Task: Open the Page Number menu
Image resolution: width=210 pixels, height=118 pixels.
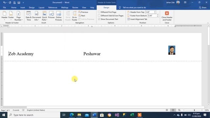Action: click(18, 16)
